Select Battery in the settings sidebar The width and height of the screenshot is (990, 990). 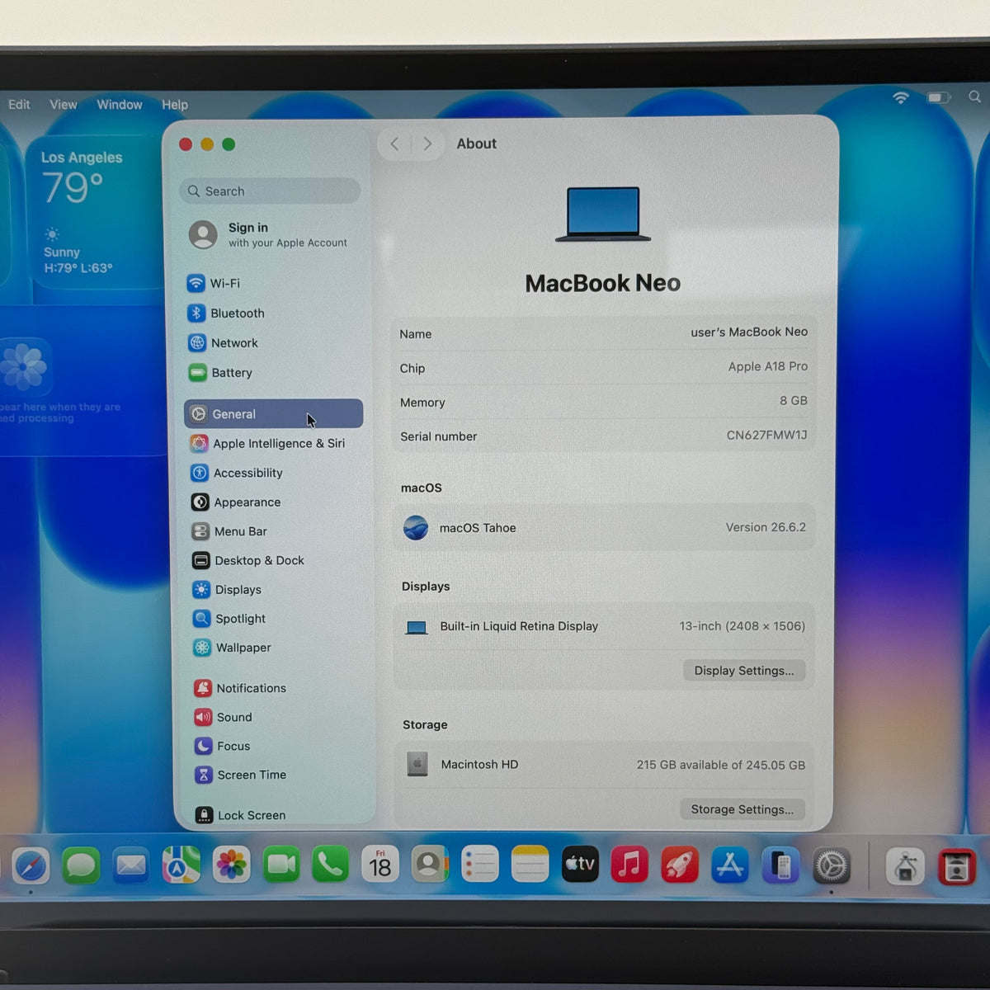coord(220,373)
